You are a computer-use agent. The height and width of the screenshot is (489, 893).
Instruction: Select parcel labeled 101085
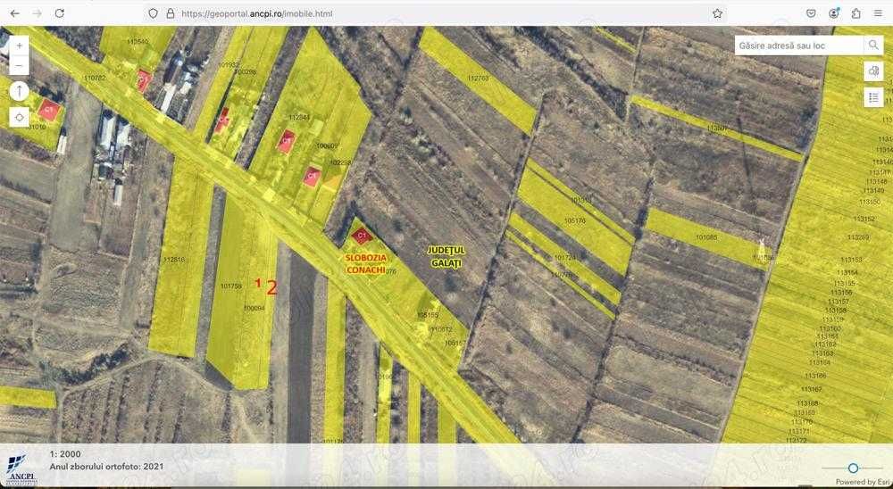pos(706,236)
